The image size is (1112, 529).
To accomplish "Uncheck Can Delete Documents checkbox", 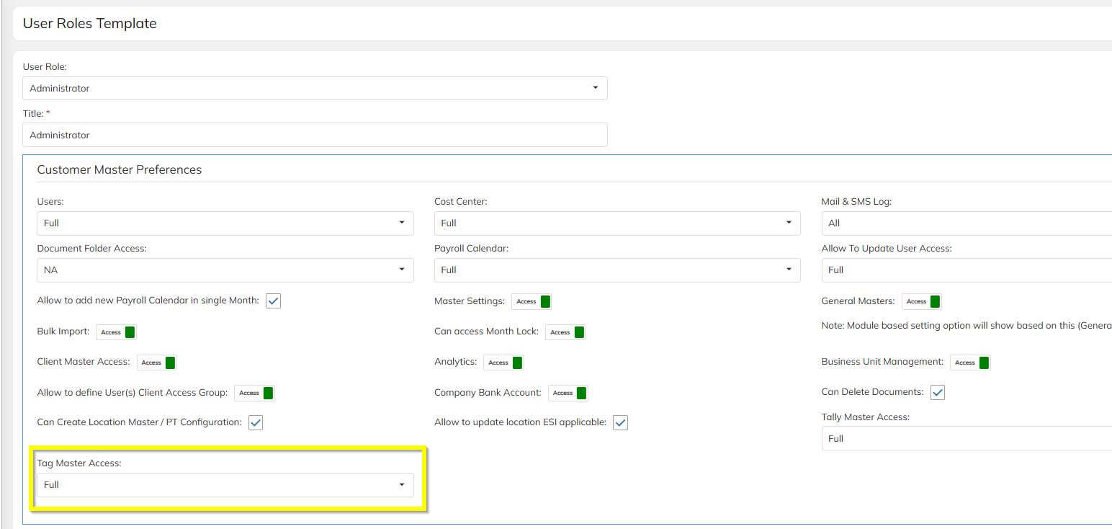I will pyautogui.click(x=937, y=393).
